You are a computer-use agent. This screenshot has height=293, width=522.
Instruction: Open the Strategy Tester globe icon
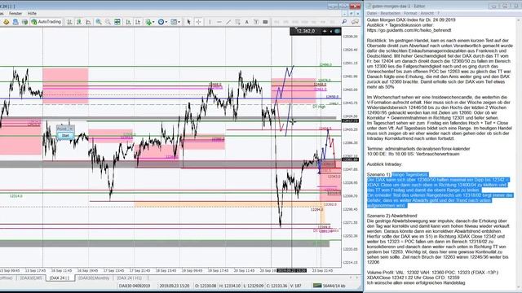[x=24, y=22]
